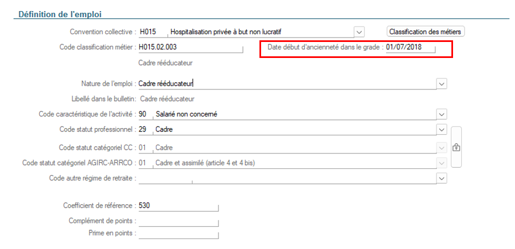Click the Nature de l'emploi text field
This screenshot has height=249, width=515.
pyautogui.click(x=288, y=84)
